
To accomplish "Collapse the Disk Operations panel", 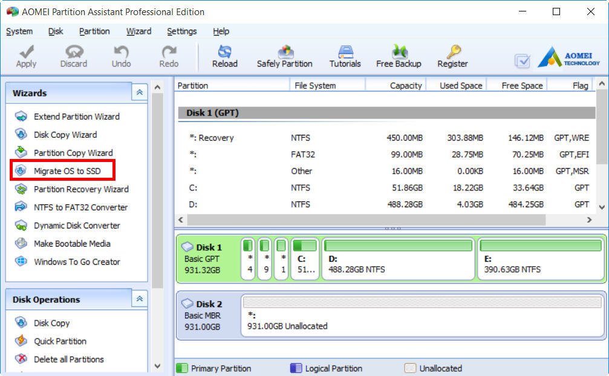I will point(140,299).
